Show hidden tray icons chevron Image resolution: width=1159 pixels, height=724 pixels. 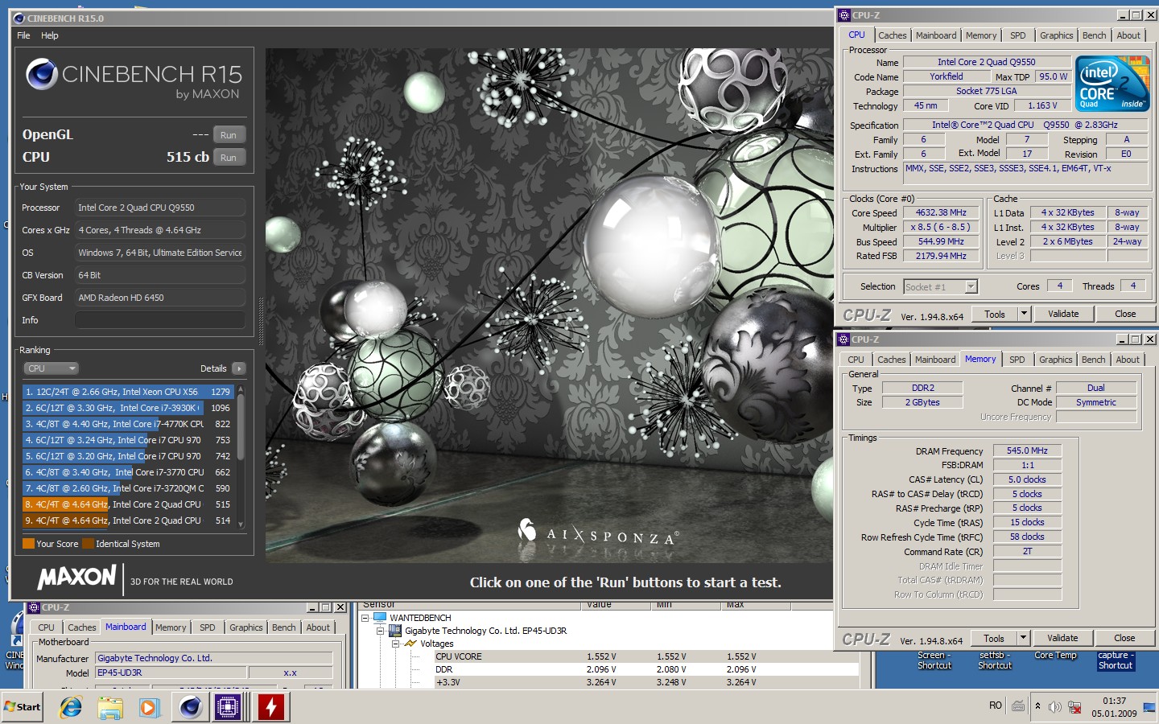point(1037,706)
